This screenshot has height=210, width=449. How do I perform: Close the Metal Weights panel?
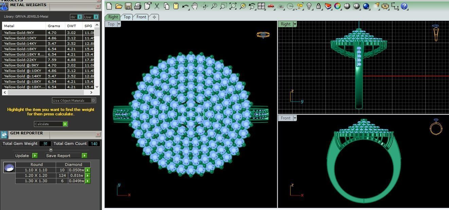[x=98, y=6]
